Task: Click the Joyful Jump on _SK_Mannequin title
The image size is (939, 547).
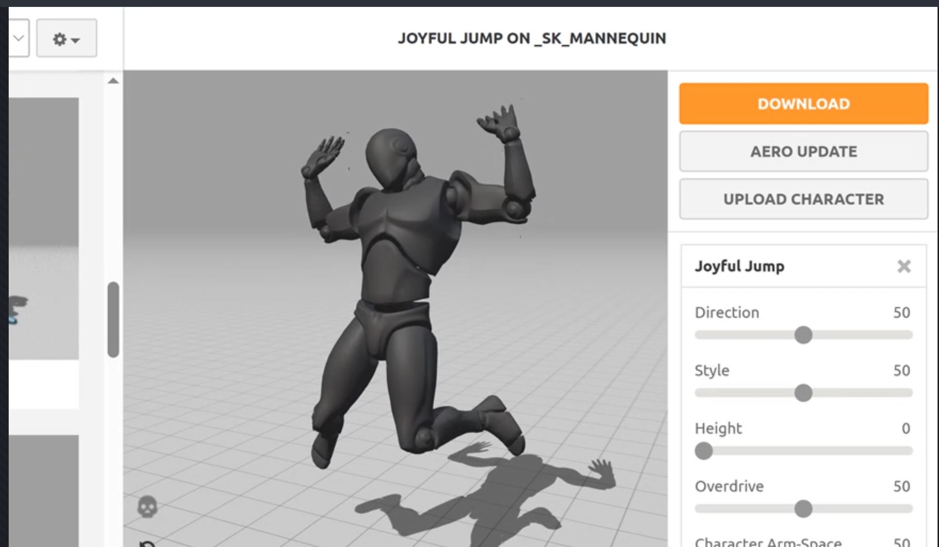Action: point(532,38)
